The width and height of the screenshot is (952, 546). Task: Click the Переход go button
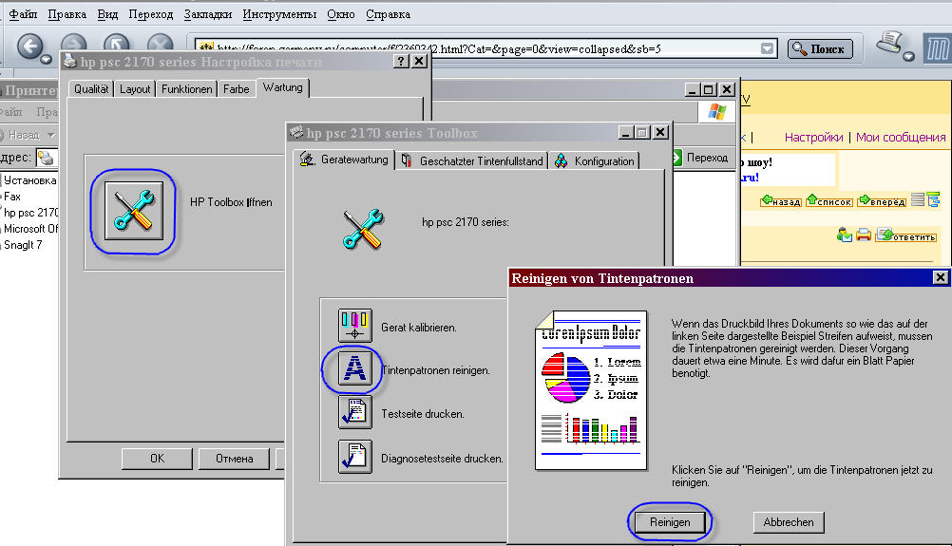699,158
